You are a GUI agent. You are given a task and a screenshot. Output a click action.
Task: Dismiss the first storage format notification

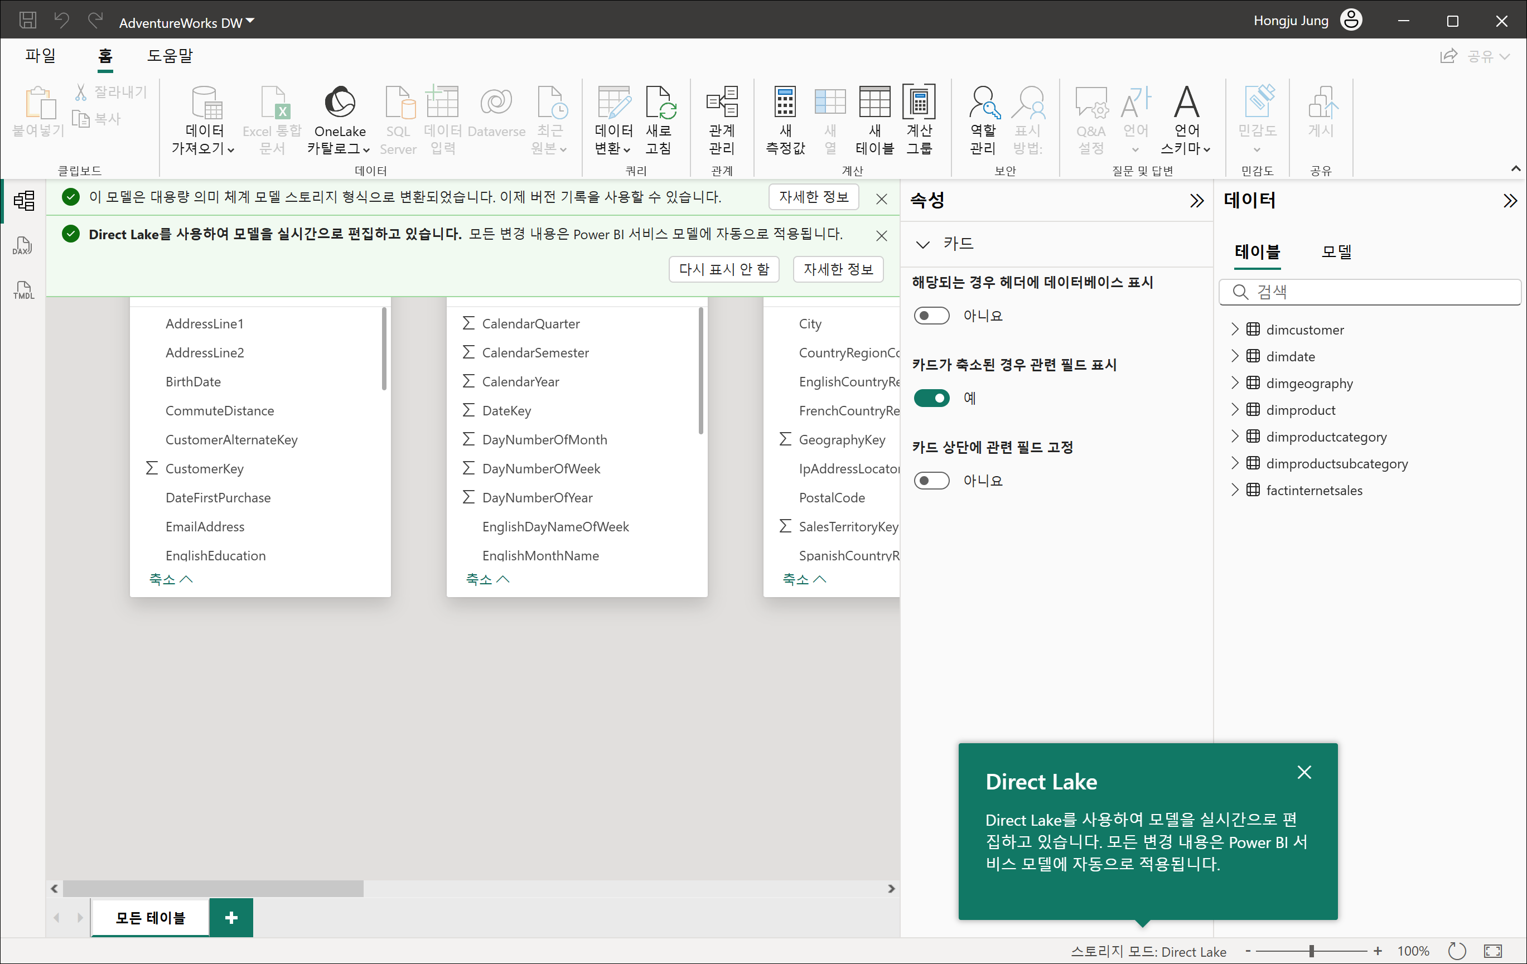pyautogui.click(x=881, y=199)
